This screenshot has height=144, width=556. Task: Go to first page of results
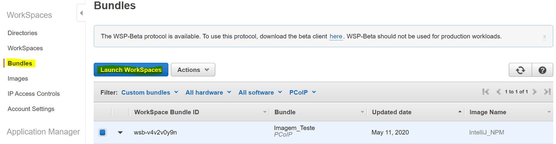click(485, 92)
